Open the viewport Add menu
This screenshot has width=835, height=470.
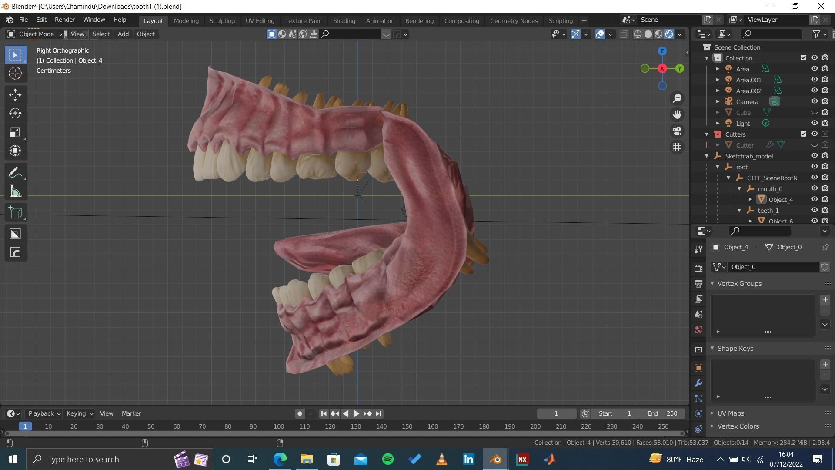pos(123,34)
